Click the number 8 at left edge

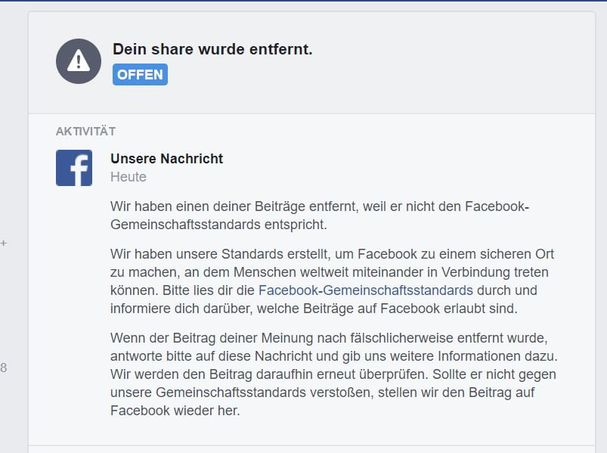click(4, 368)
